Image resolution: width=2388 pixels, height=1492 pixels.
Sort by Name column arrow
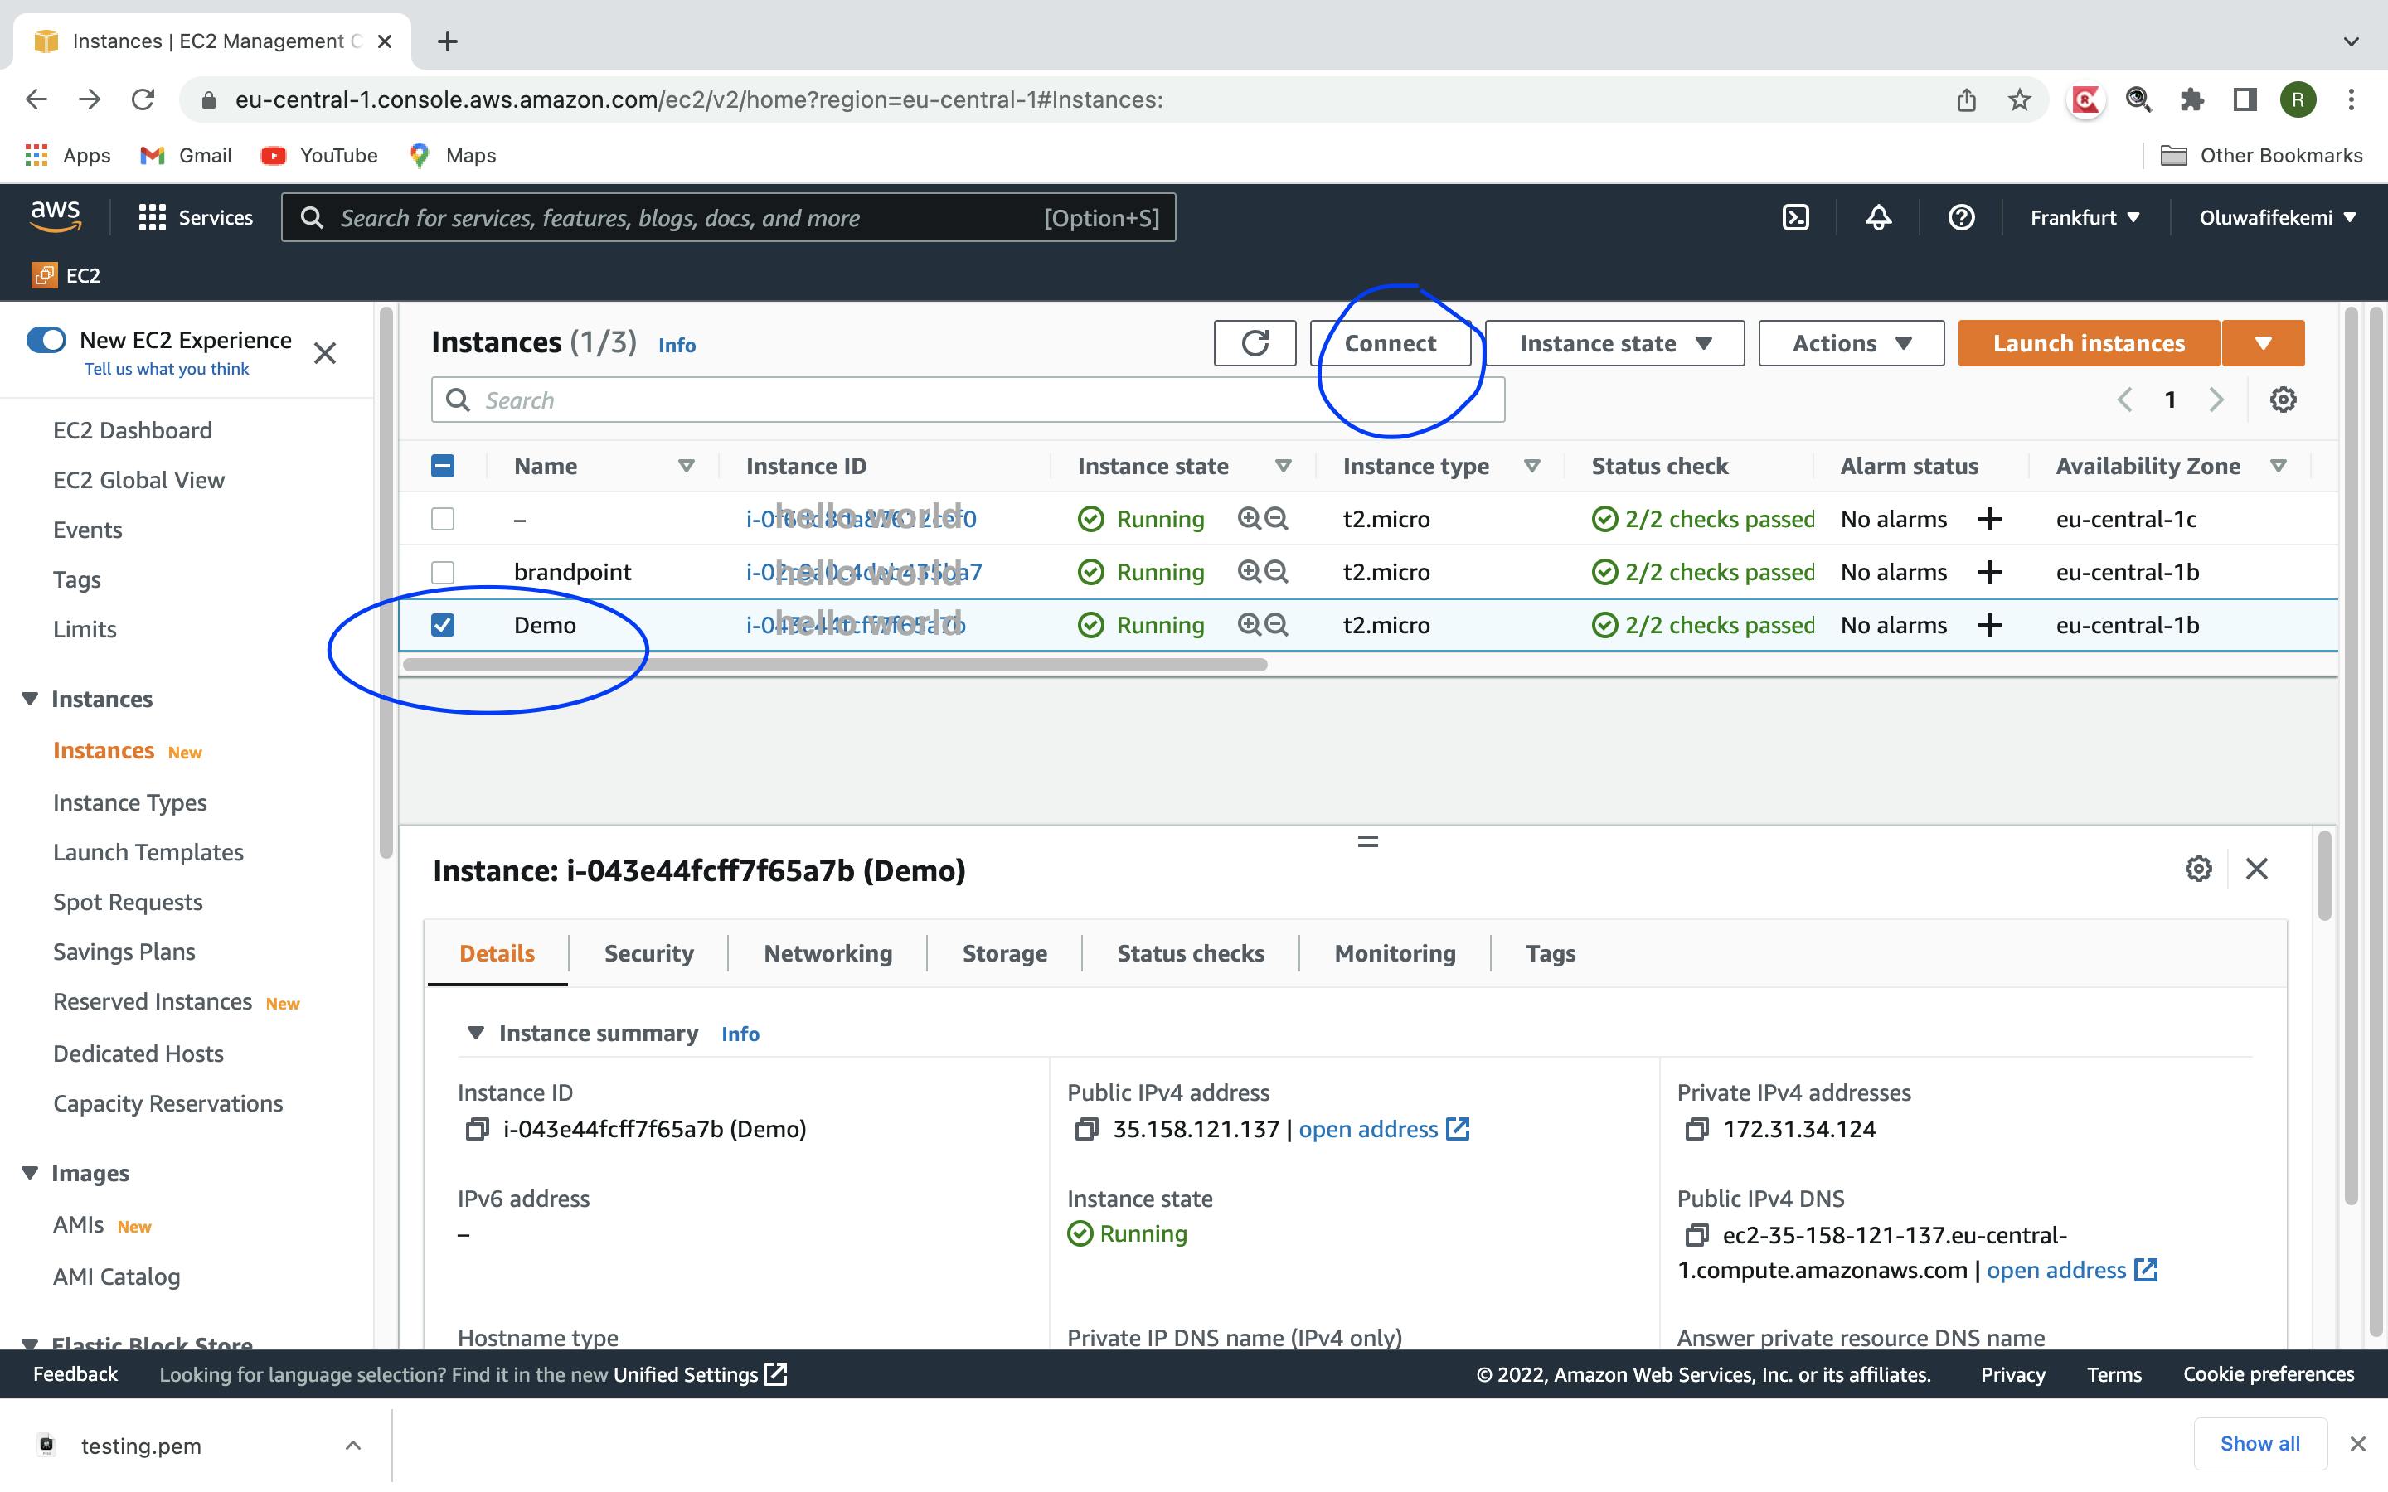[686, 466]
